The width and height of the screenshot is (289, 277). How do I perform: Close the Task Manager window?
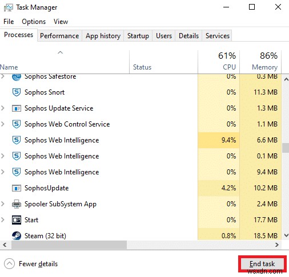click(278, 7)
